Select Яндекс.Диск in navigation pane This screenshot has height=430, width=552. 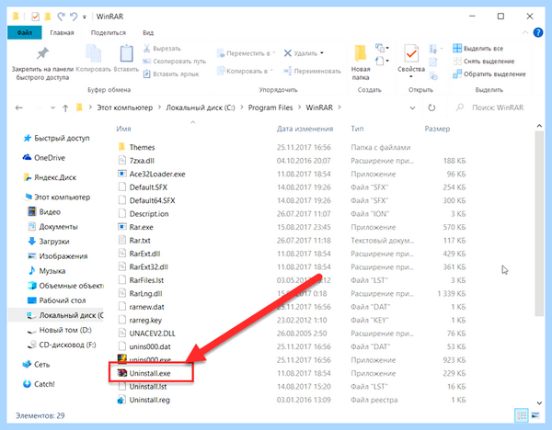(x=50, y=177)
